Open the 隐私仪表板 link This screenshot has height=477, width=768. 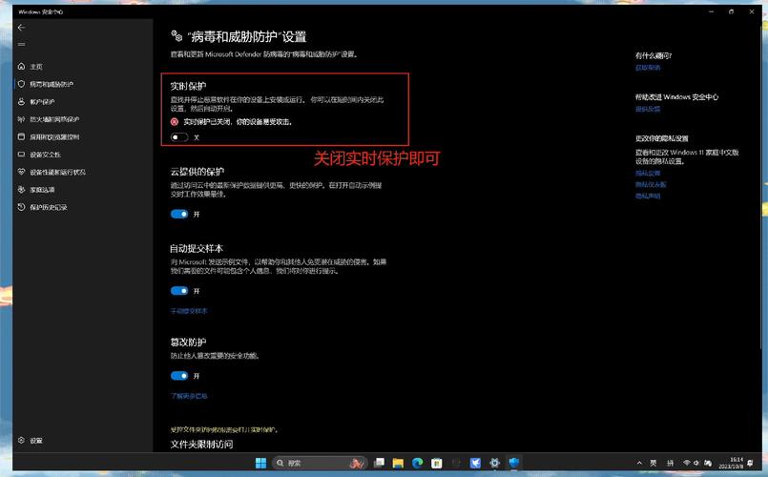pyautogui.click(x=651, y=185)
